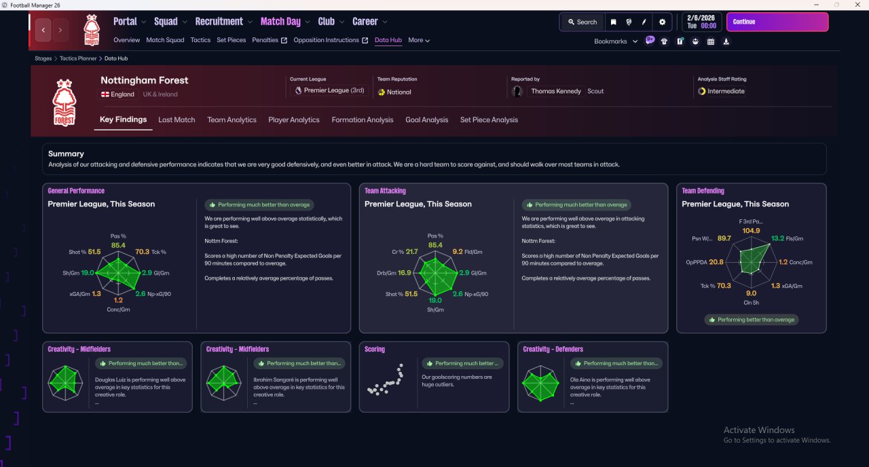Click the small Forest badge beside Portal
Screen dimensions: 869x467
(91, 30)
